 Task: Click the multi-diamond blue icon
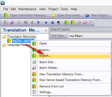tap(52, 23)
